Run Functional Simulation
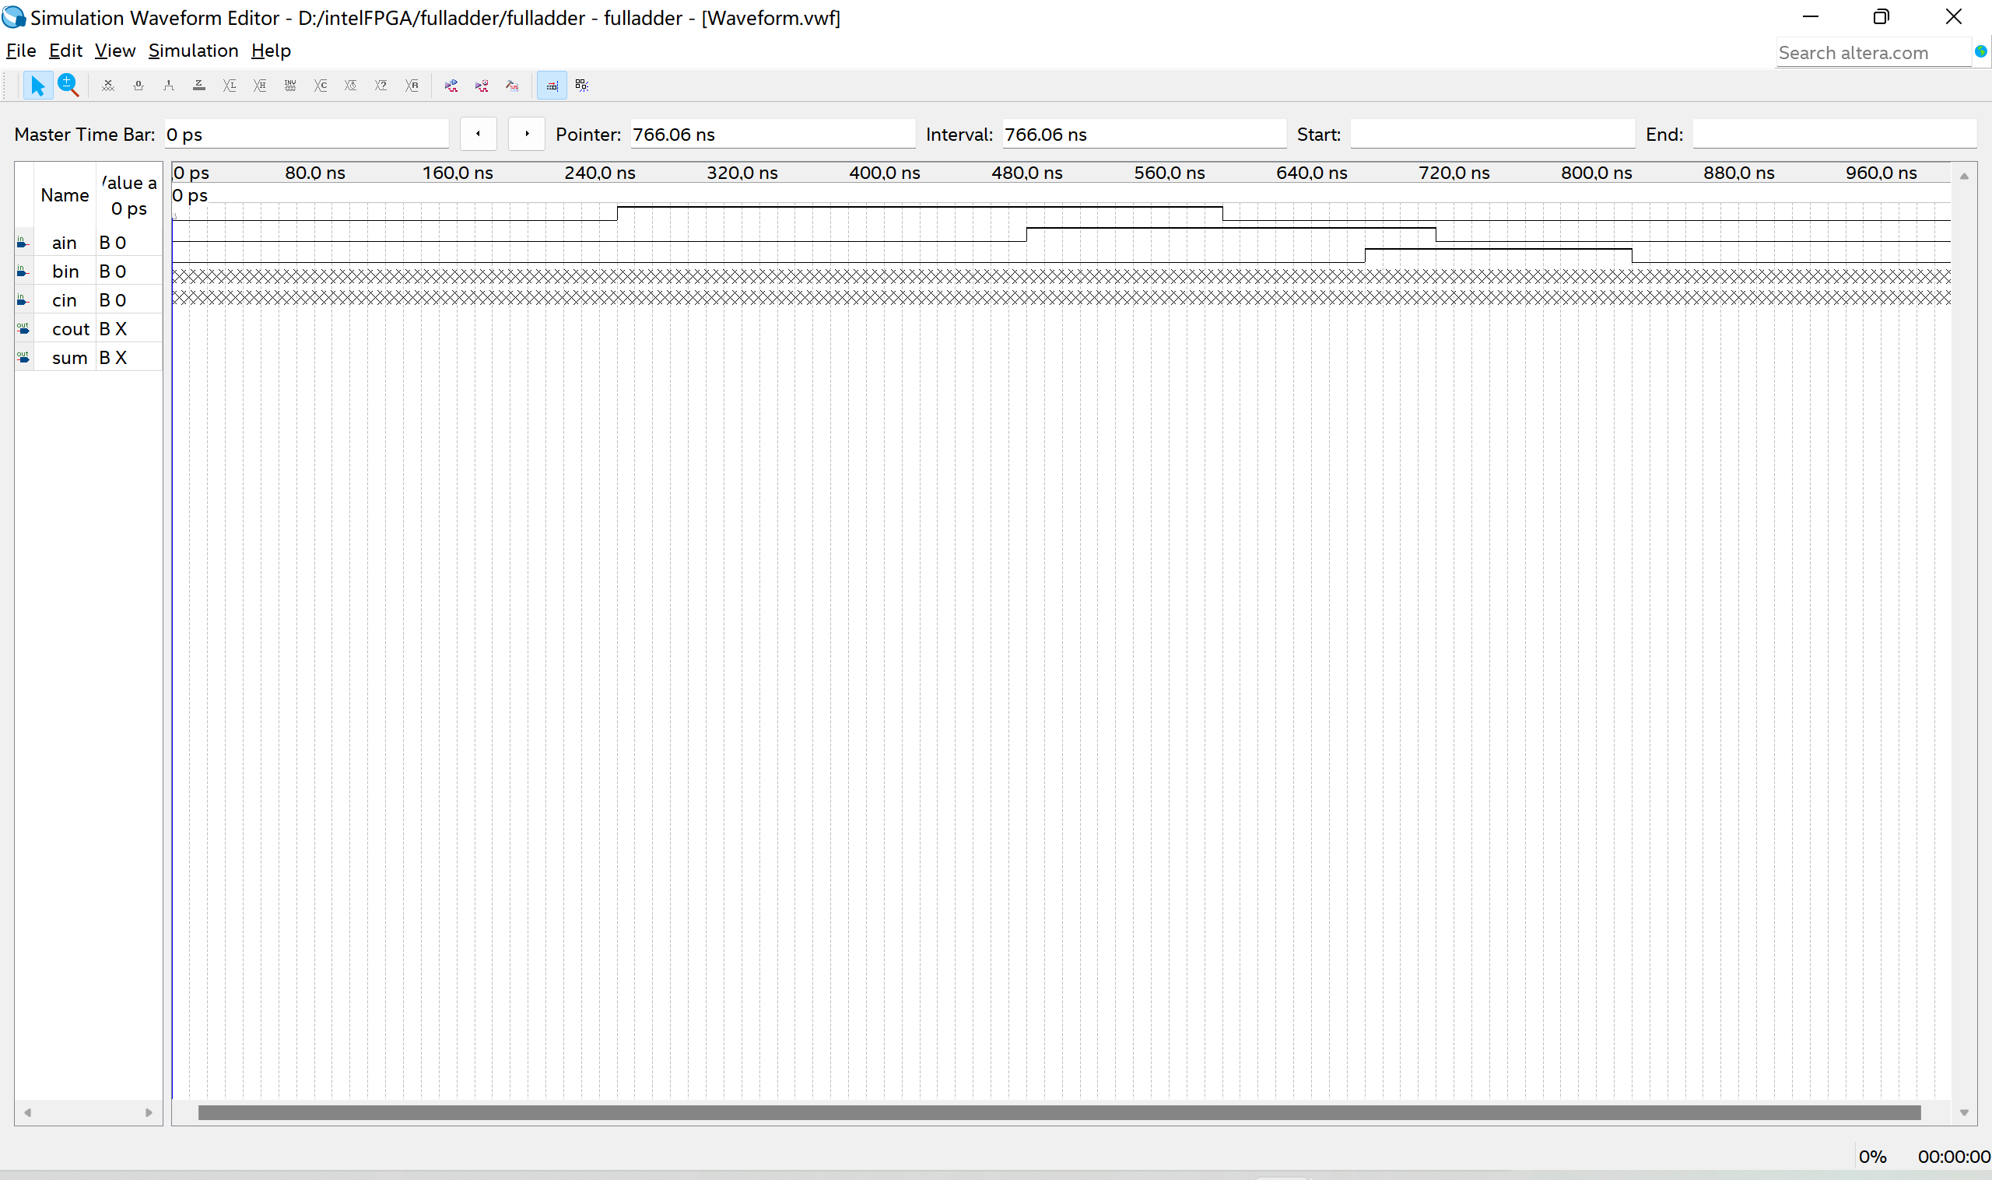The width and height of the screenshot is (1992, 1180). click(451, 85)
